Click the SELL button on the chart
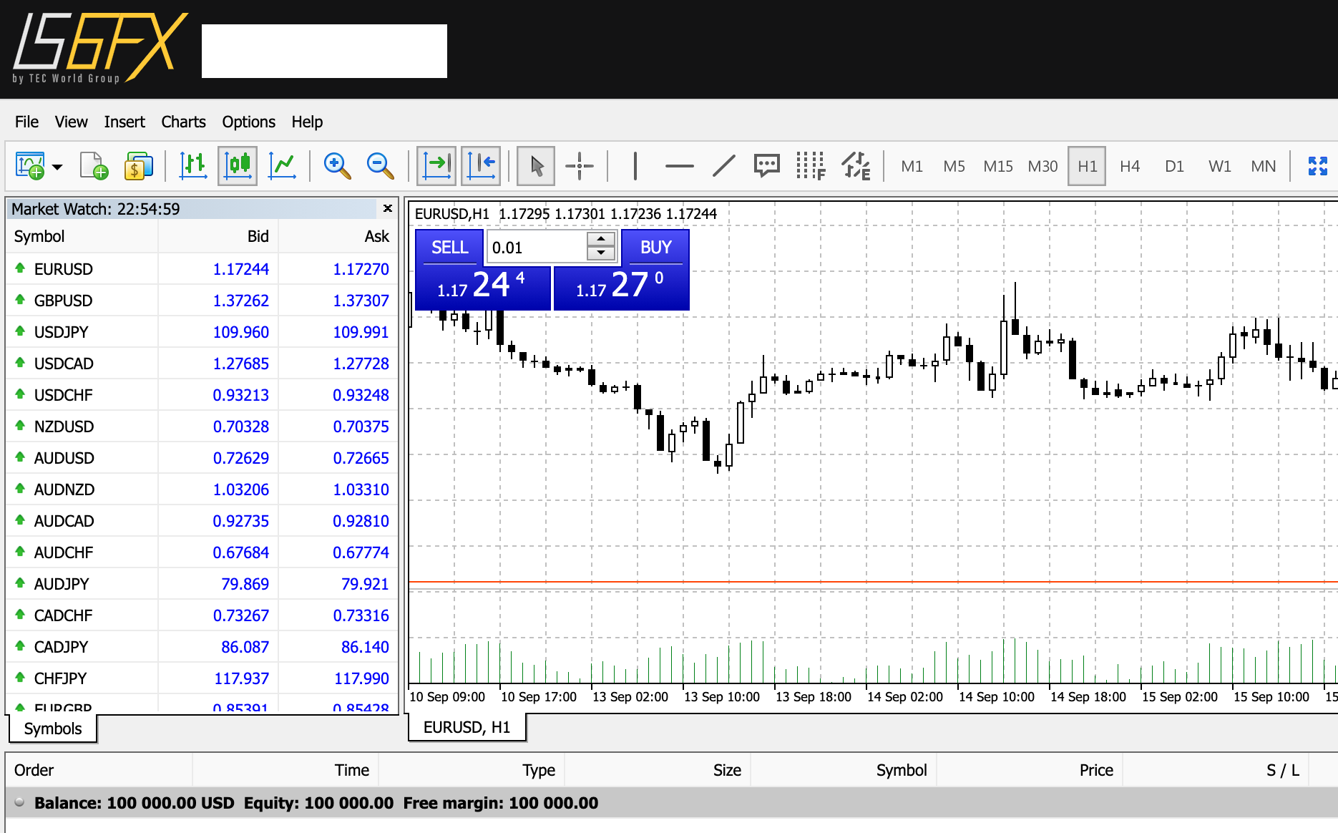Screen dimensions: 1338x833 [449, 248]
